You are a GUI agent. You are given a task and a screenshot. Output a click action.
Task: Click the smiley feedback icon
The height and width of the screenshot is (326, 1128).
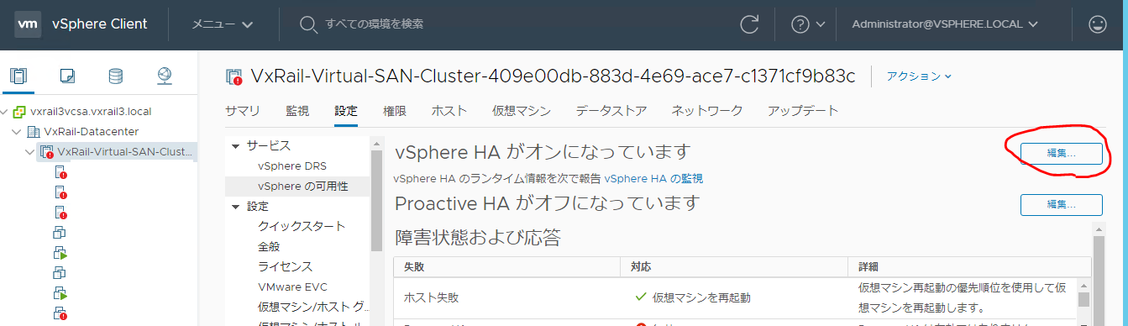1097,24
